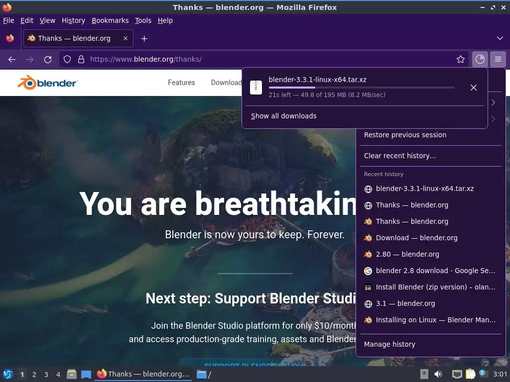
Task: Switch to workspace 4 in taskbar
Action: 58,375
